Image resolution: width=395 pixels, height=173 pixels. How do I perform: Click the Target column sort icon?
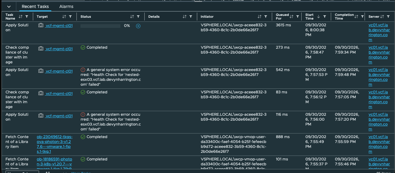64,17
